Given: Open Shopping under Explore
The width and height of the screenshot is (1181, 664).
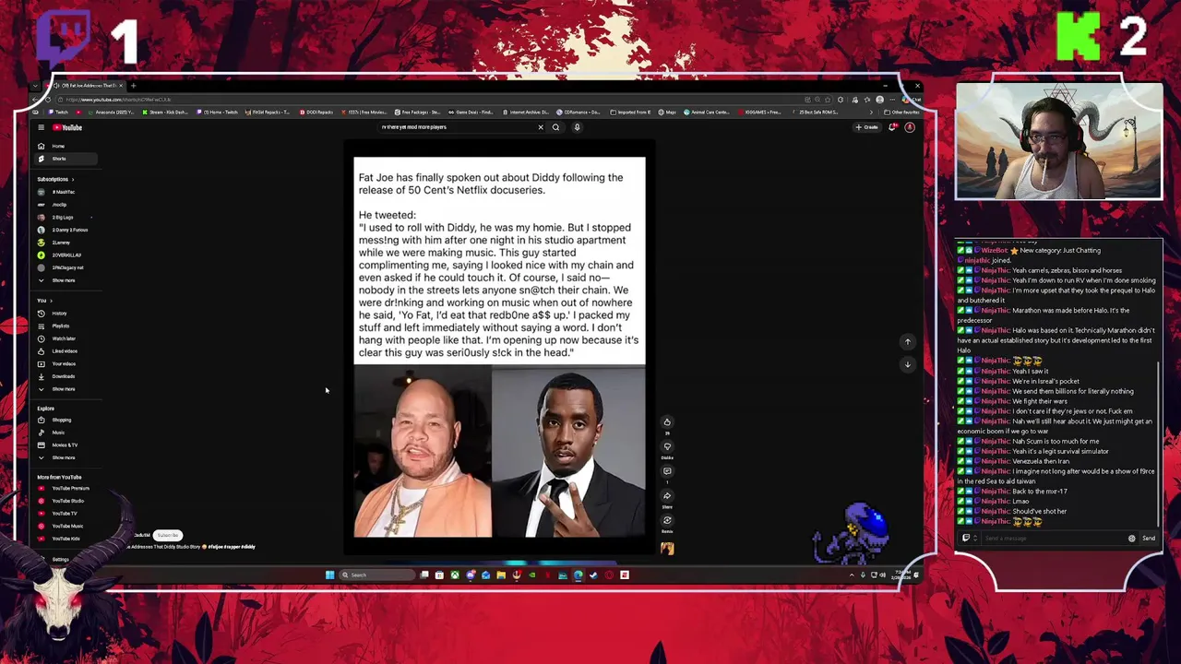Looking at the screenshot, I should [x=66, y=420].
